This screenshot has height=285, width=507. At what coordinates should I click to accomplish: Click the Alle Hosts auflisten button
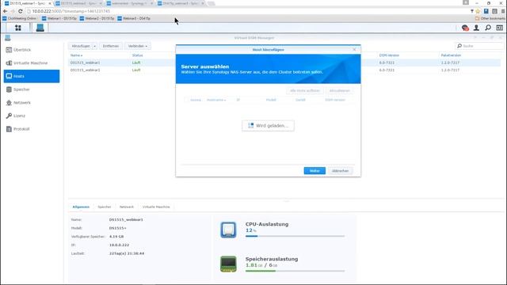[304, 91]
